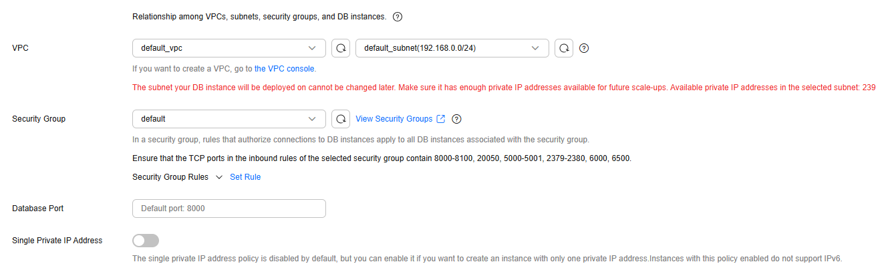This screenshot has width=888, height=272.
Task: Focus the Database Port input field
Action: 229,209
